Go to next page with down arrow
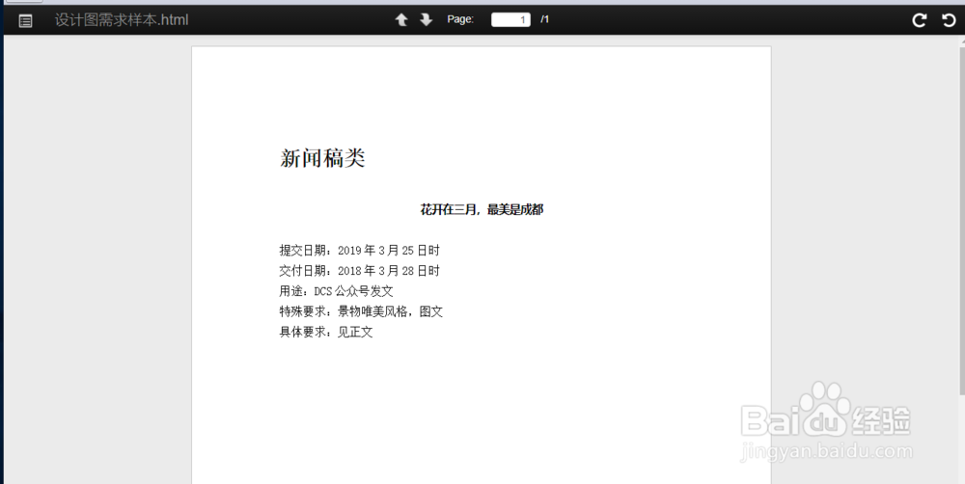 coord(426,19)
